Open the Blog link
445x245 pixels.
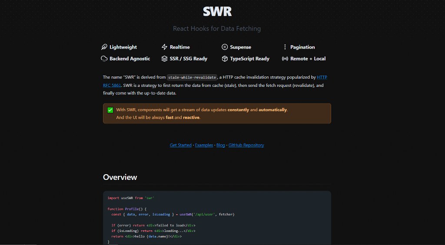click(x=220, y=145)
